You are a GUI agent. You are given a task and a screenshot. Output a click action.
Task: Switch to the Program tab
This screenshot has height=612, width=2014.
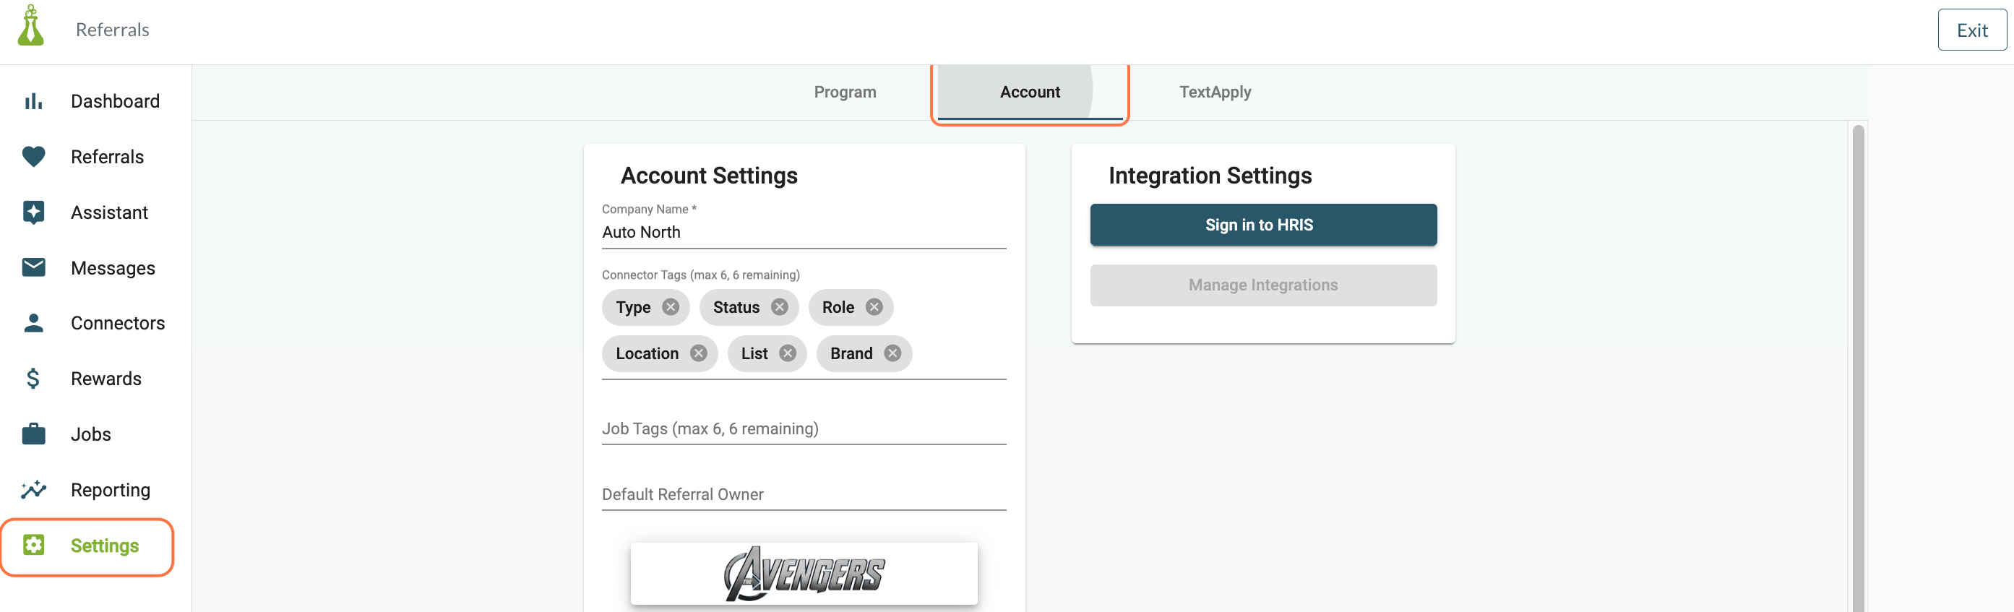pyautogui.click(x=844, y=92)
